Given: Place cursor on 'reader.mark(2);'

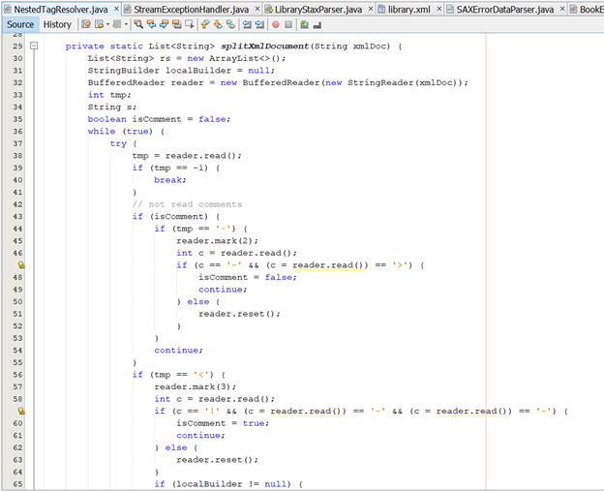Looking at the screenshot, I should pos(217,241).
